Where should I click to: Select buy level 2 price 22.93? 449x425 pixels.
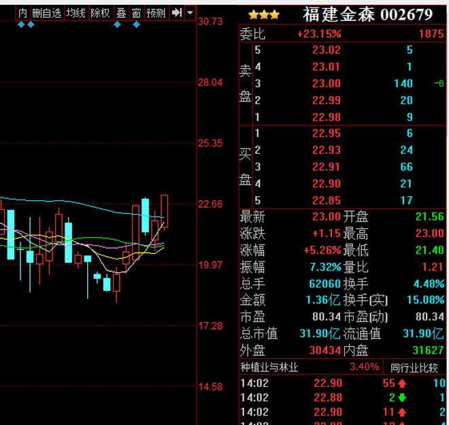coord(326,150)
